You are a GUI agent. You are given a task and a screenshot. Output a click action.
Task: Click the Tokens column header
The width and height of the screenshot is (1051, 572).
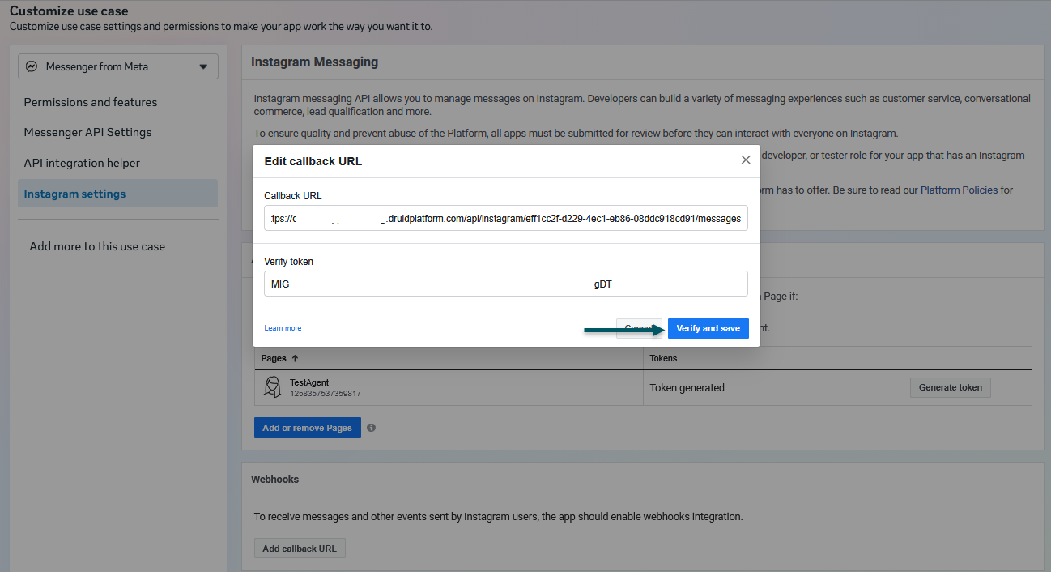pyautogui.click(x=664, y=358)
